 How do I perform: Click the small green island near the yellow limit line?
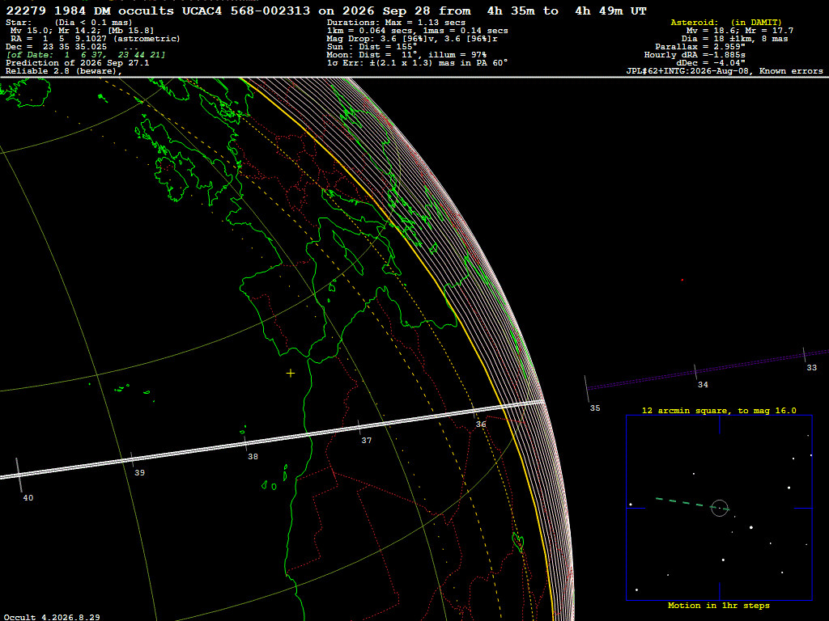(x=517, y=541)
